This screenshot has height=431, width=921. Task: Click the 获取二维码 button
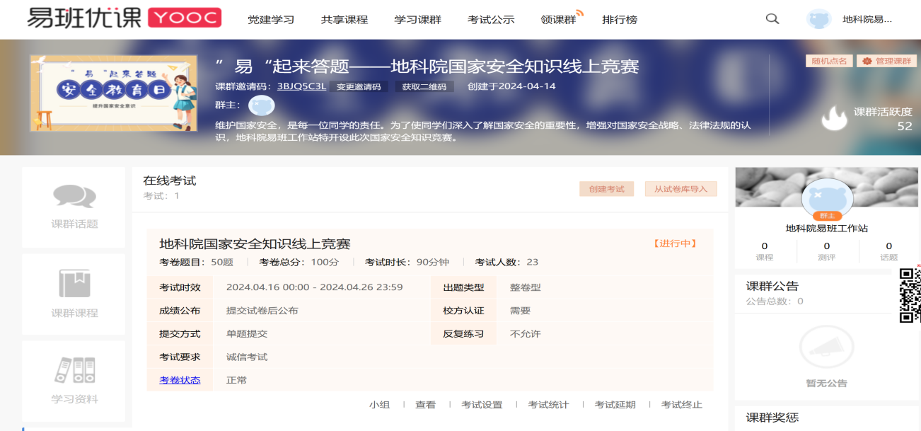(424, 87)
